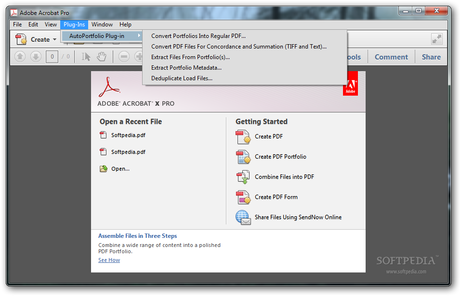Click Assemble Files in Three Steps heading
The image size is (461, 296).
pos(138,236)
